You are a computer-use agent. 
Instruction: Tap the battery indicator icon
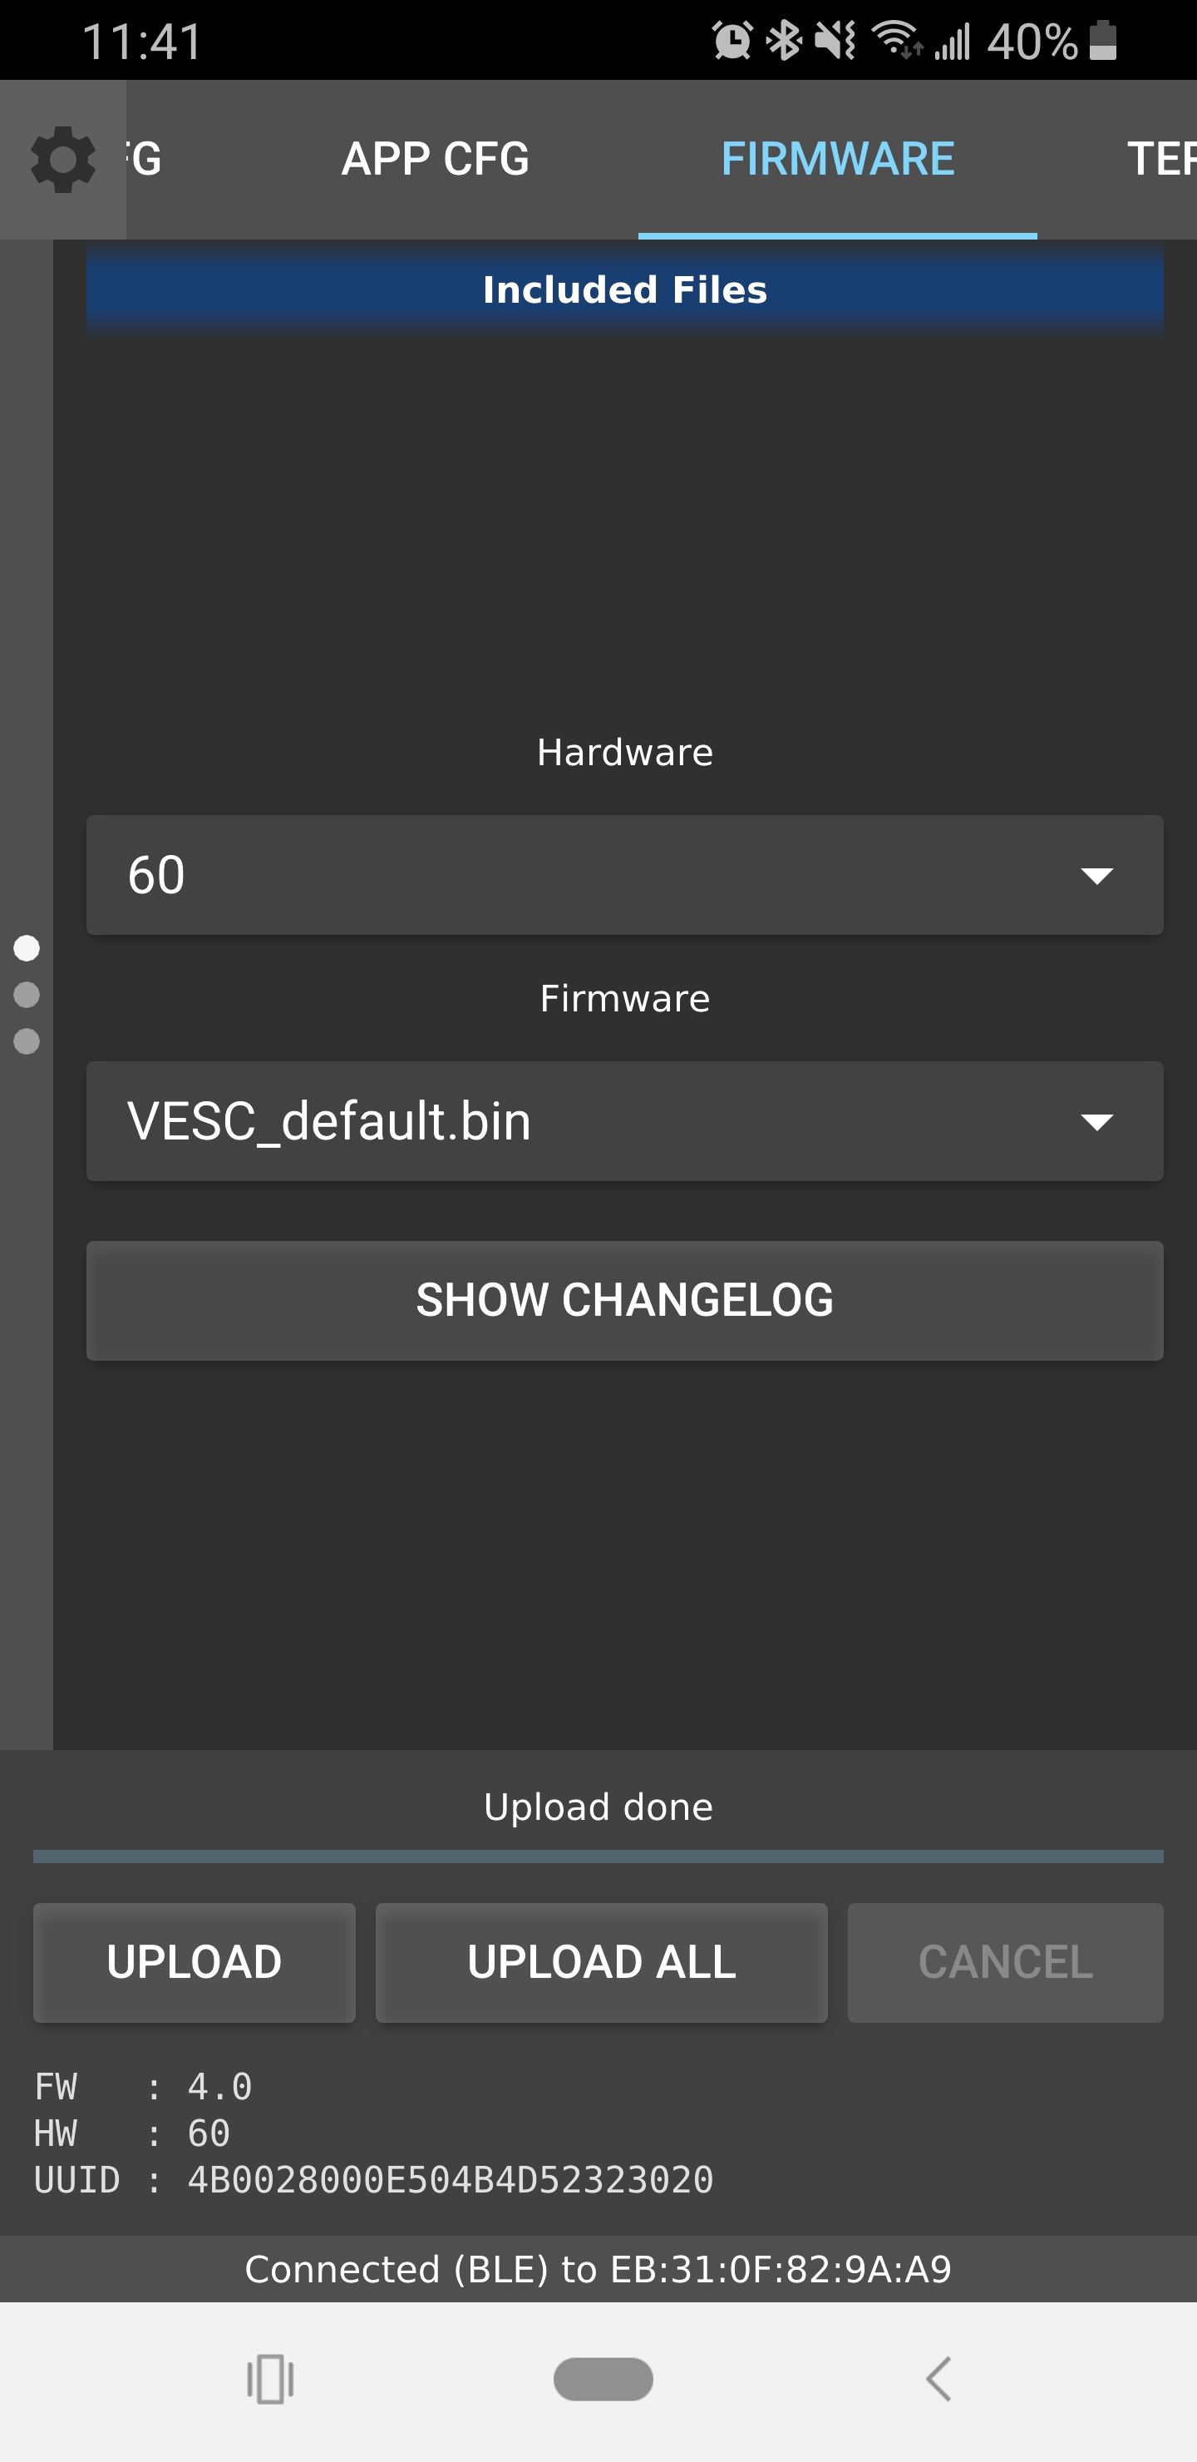coord(1103,41)
